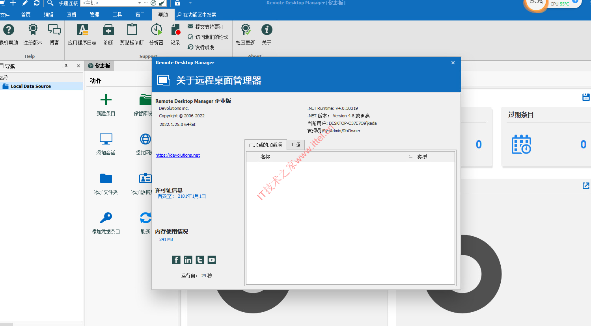591x326 pixels.
Task: Sort by the 名称 column header
Action: tap(336, 157)
